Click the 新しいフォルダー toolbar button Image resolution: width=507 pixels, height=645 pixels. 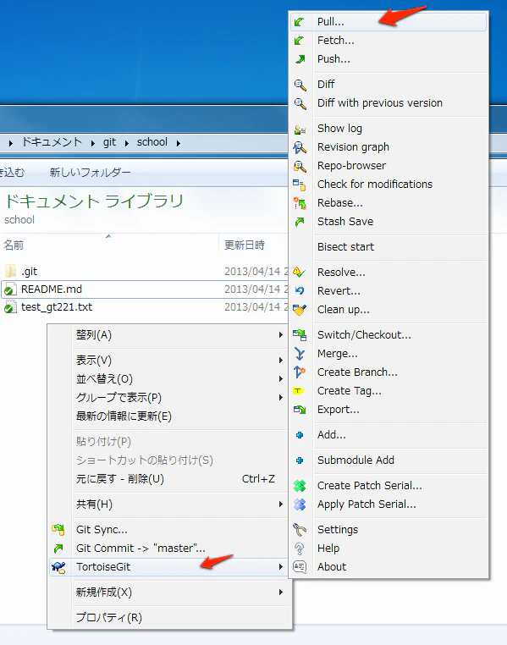click(x=90, y=173)
